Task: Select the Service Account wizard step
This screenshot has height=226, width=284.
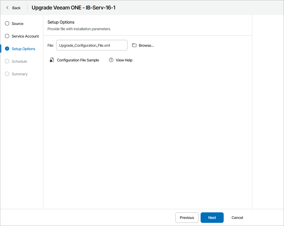Action: click(25, 36)
